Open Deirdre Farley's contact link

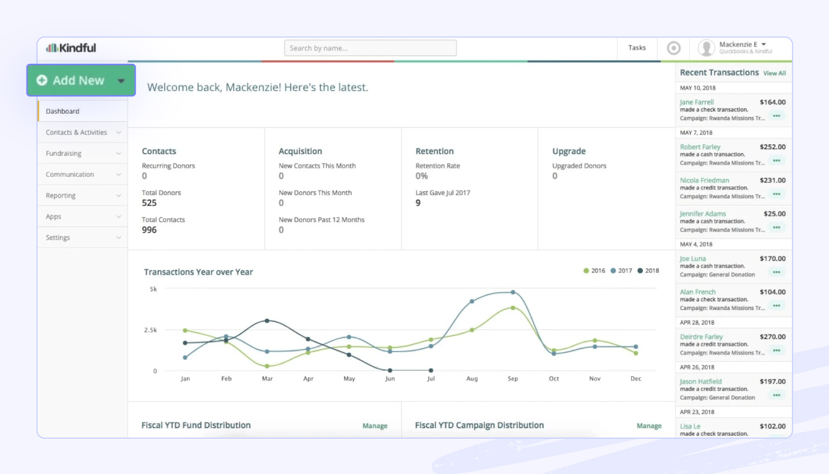[x=702, y=337]
